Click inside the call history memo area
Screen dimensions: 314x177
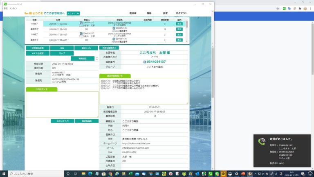tap(144, 91)
